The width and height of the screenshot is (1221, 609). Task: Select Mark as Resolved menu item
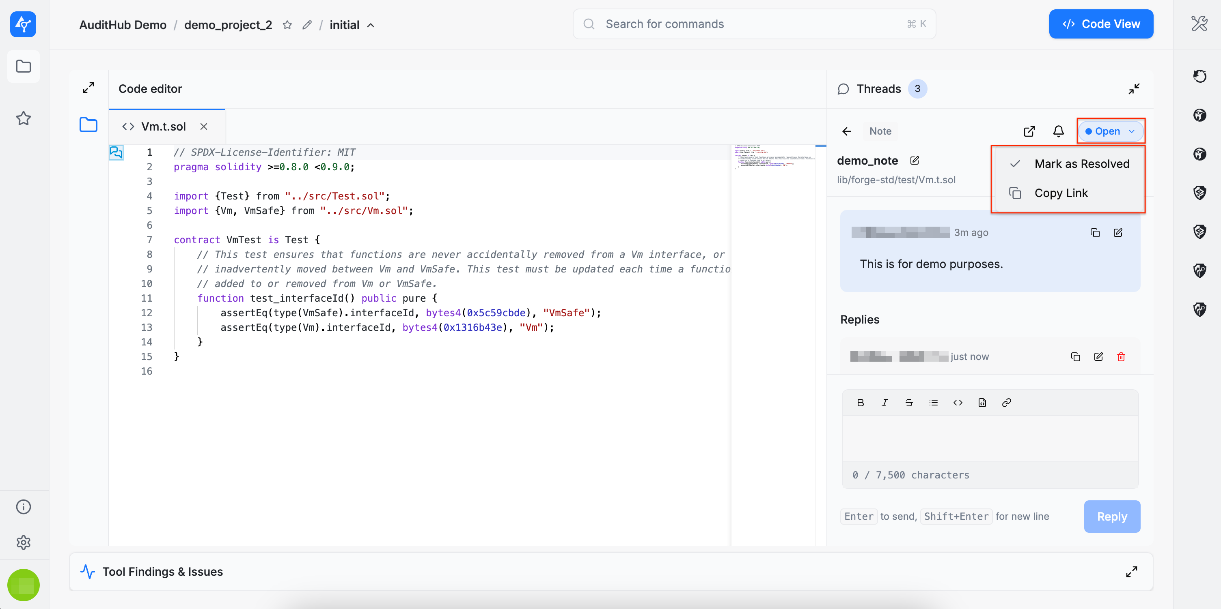1081,164
